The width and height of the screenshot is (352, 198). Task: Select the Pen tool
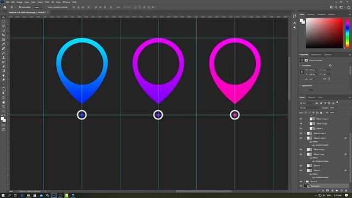pos(3,84)
